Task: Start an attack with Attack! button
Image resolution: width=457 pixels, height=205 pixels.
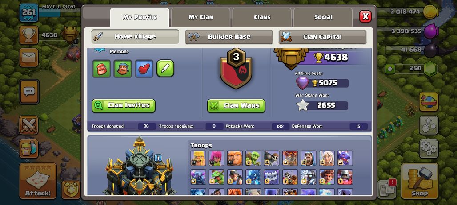Action: (38, 181)
